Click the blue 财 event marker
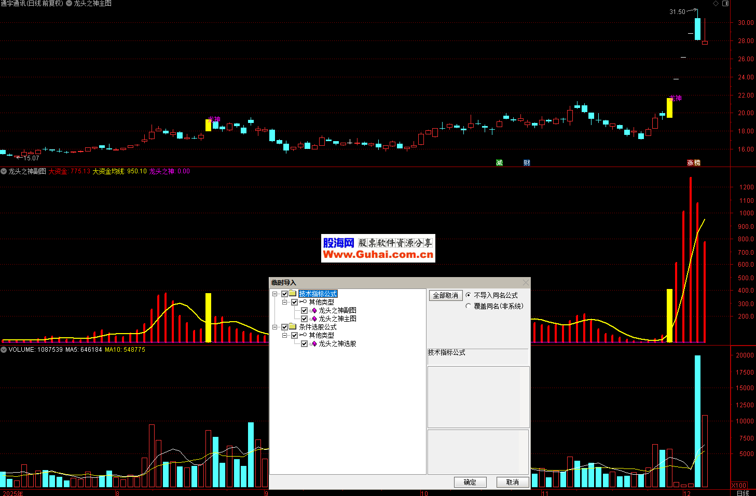The image size is (756, 496). click(x=527, y=163)
